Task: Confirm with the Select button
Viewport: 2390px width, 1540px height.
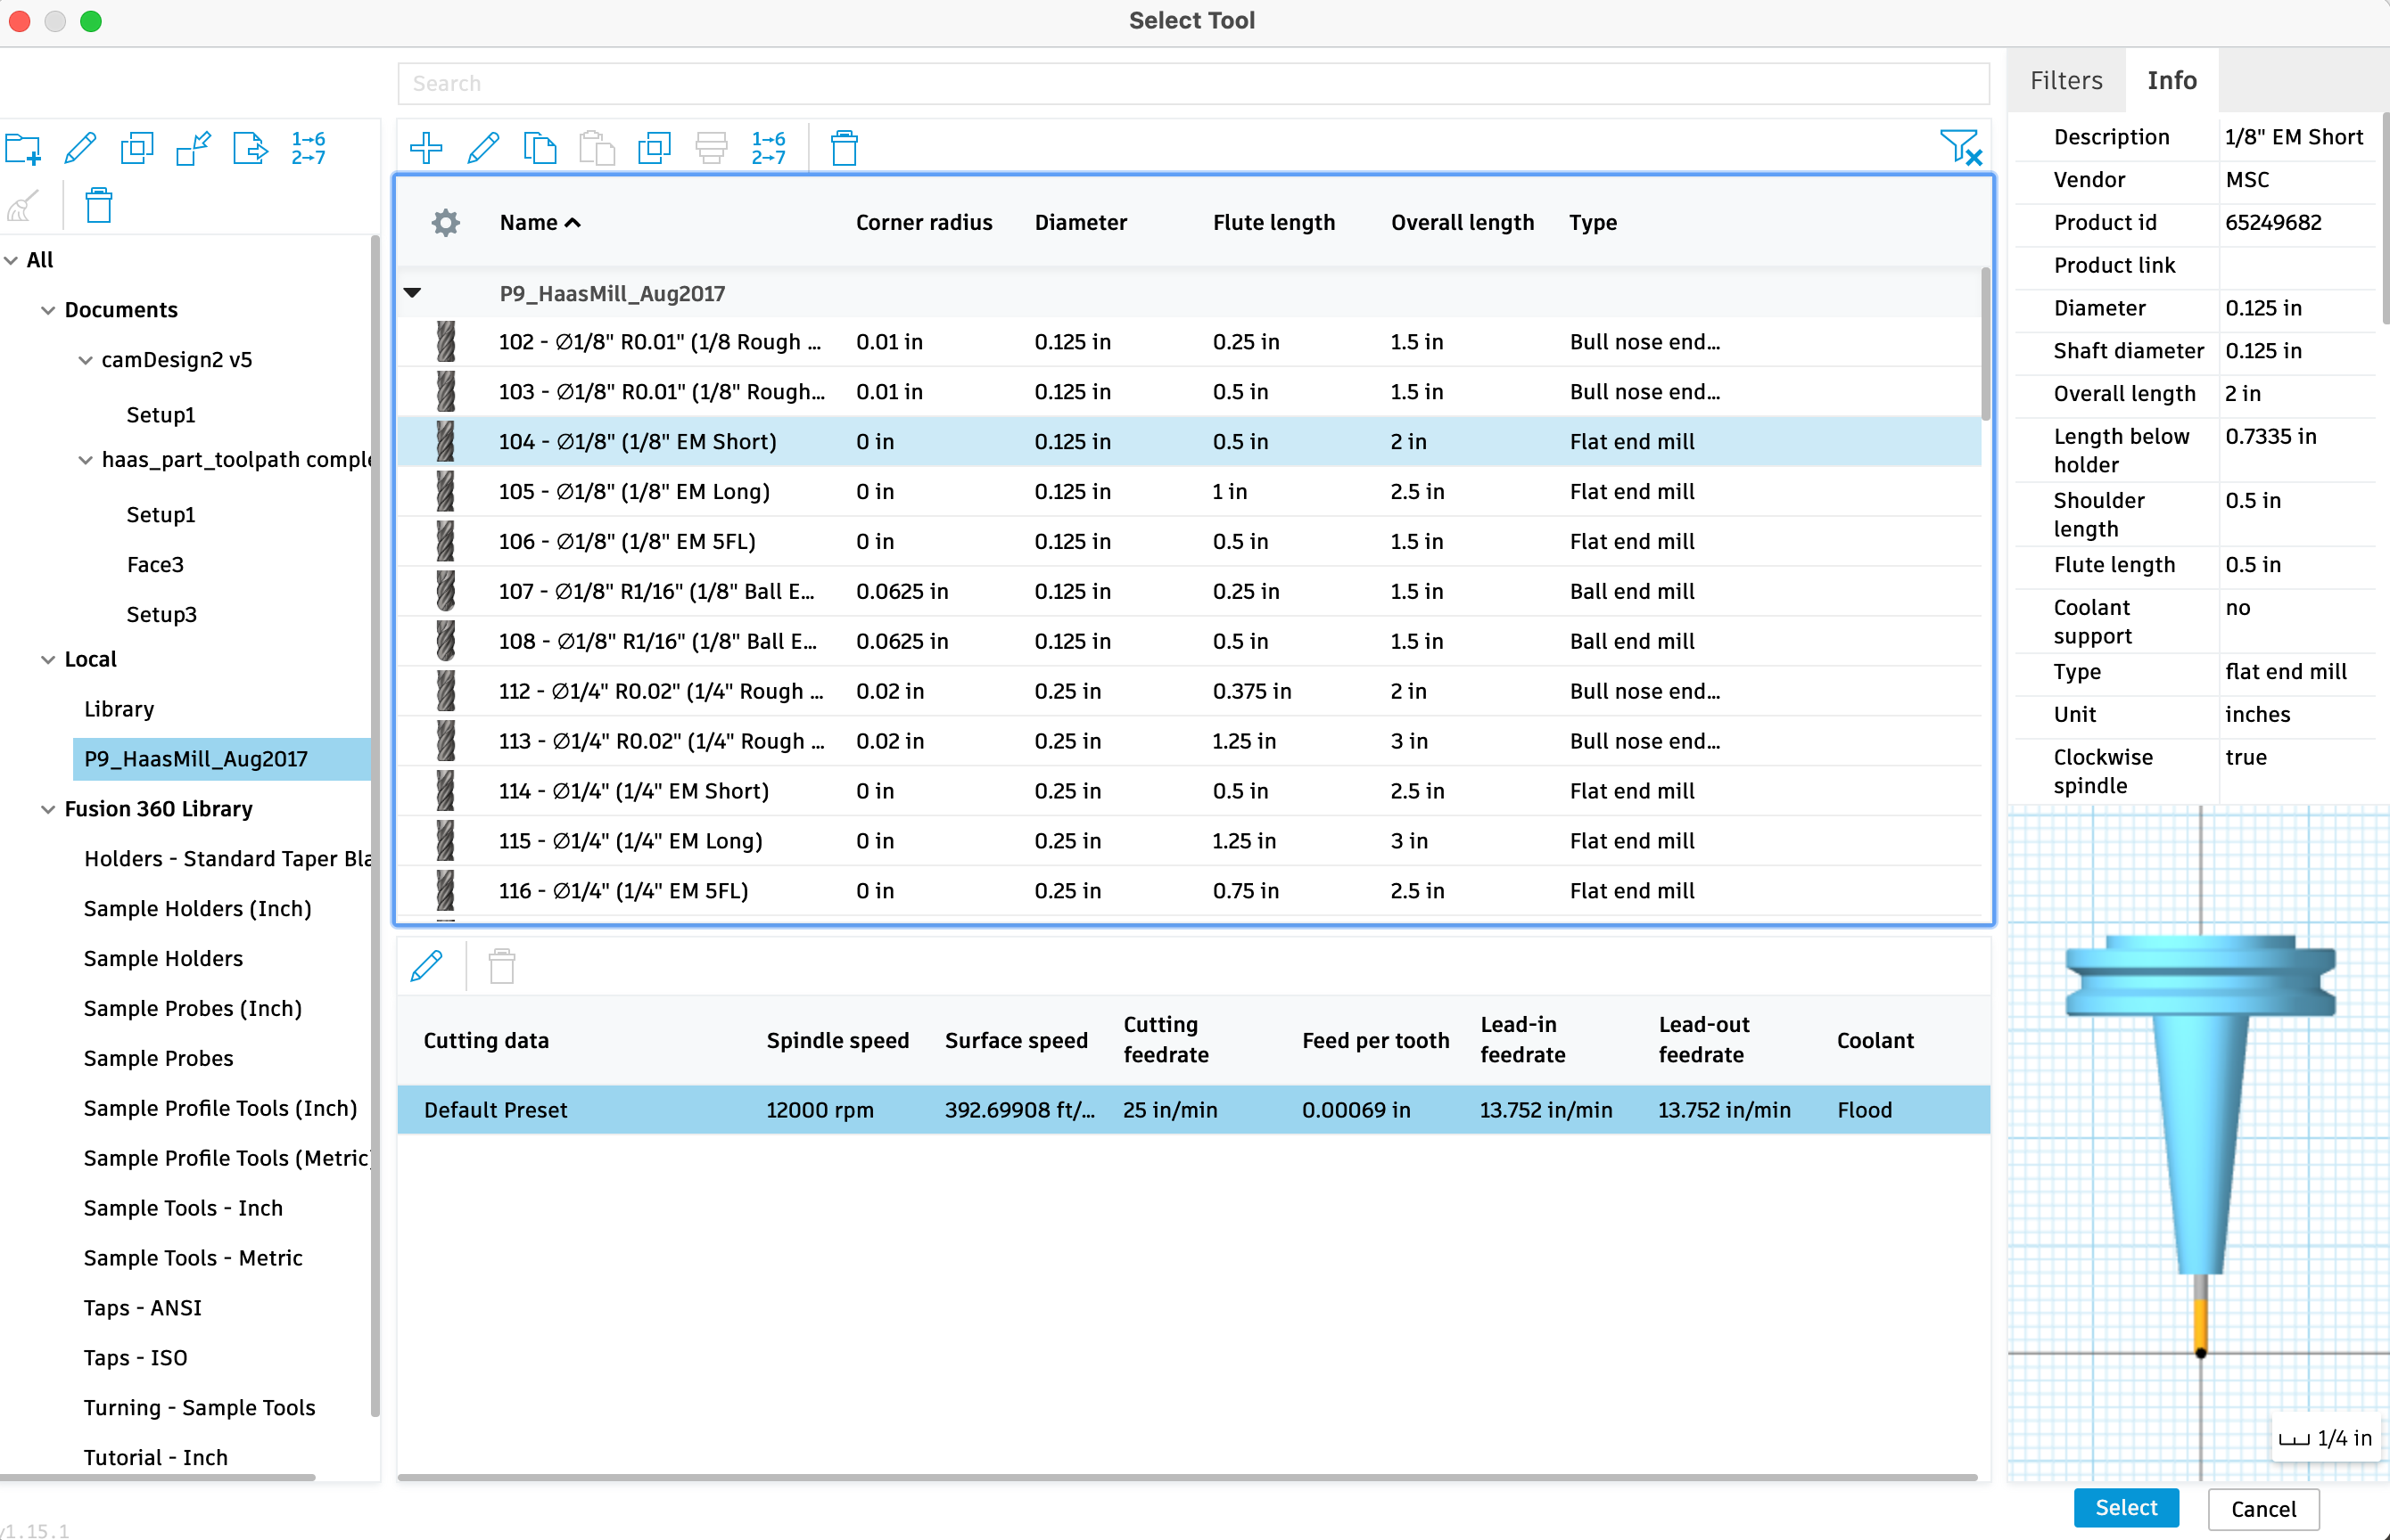Action: pos(2125,1508)
